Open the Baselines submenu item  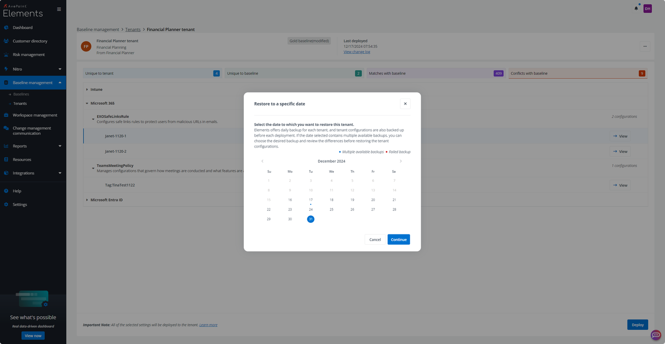tap(21, 94)
